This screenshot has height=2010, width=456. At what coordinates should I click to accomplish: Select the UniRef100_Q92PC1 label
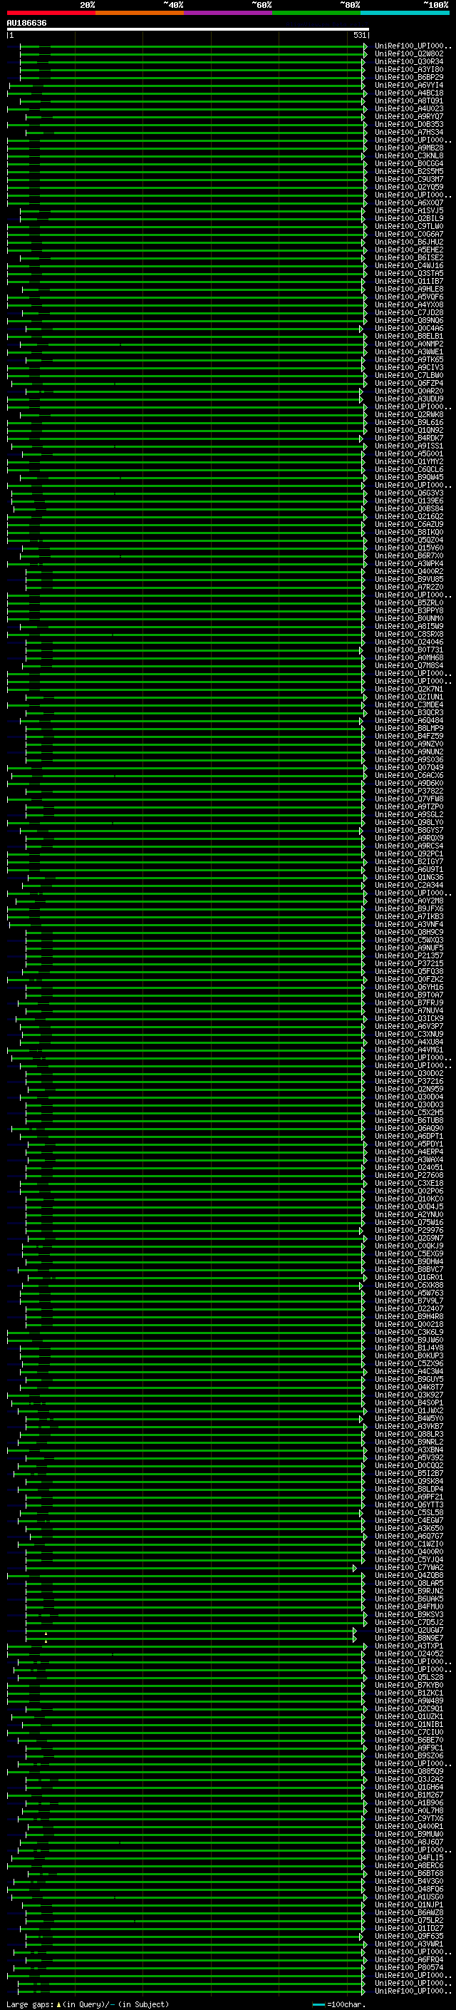point(409,853)
